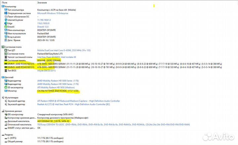Click the Edge browser icon

(5, 24)
